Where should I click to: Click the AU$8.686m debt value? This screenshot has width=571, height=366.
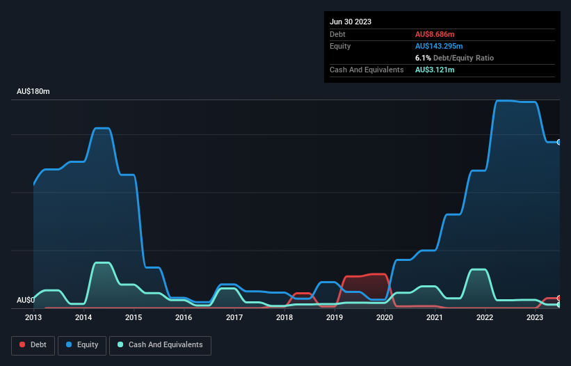tap(435, 34)
